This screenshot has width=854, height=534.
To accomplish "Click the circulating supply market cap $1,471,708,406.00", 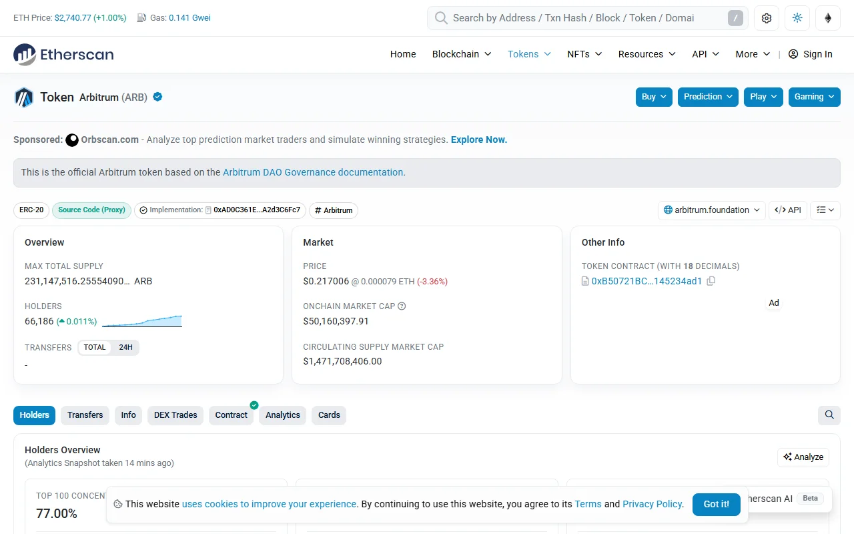I will click(342, 361).
